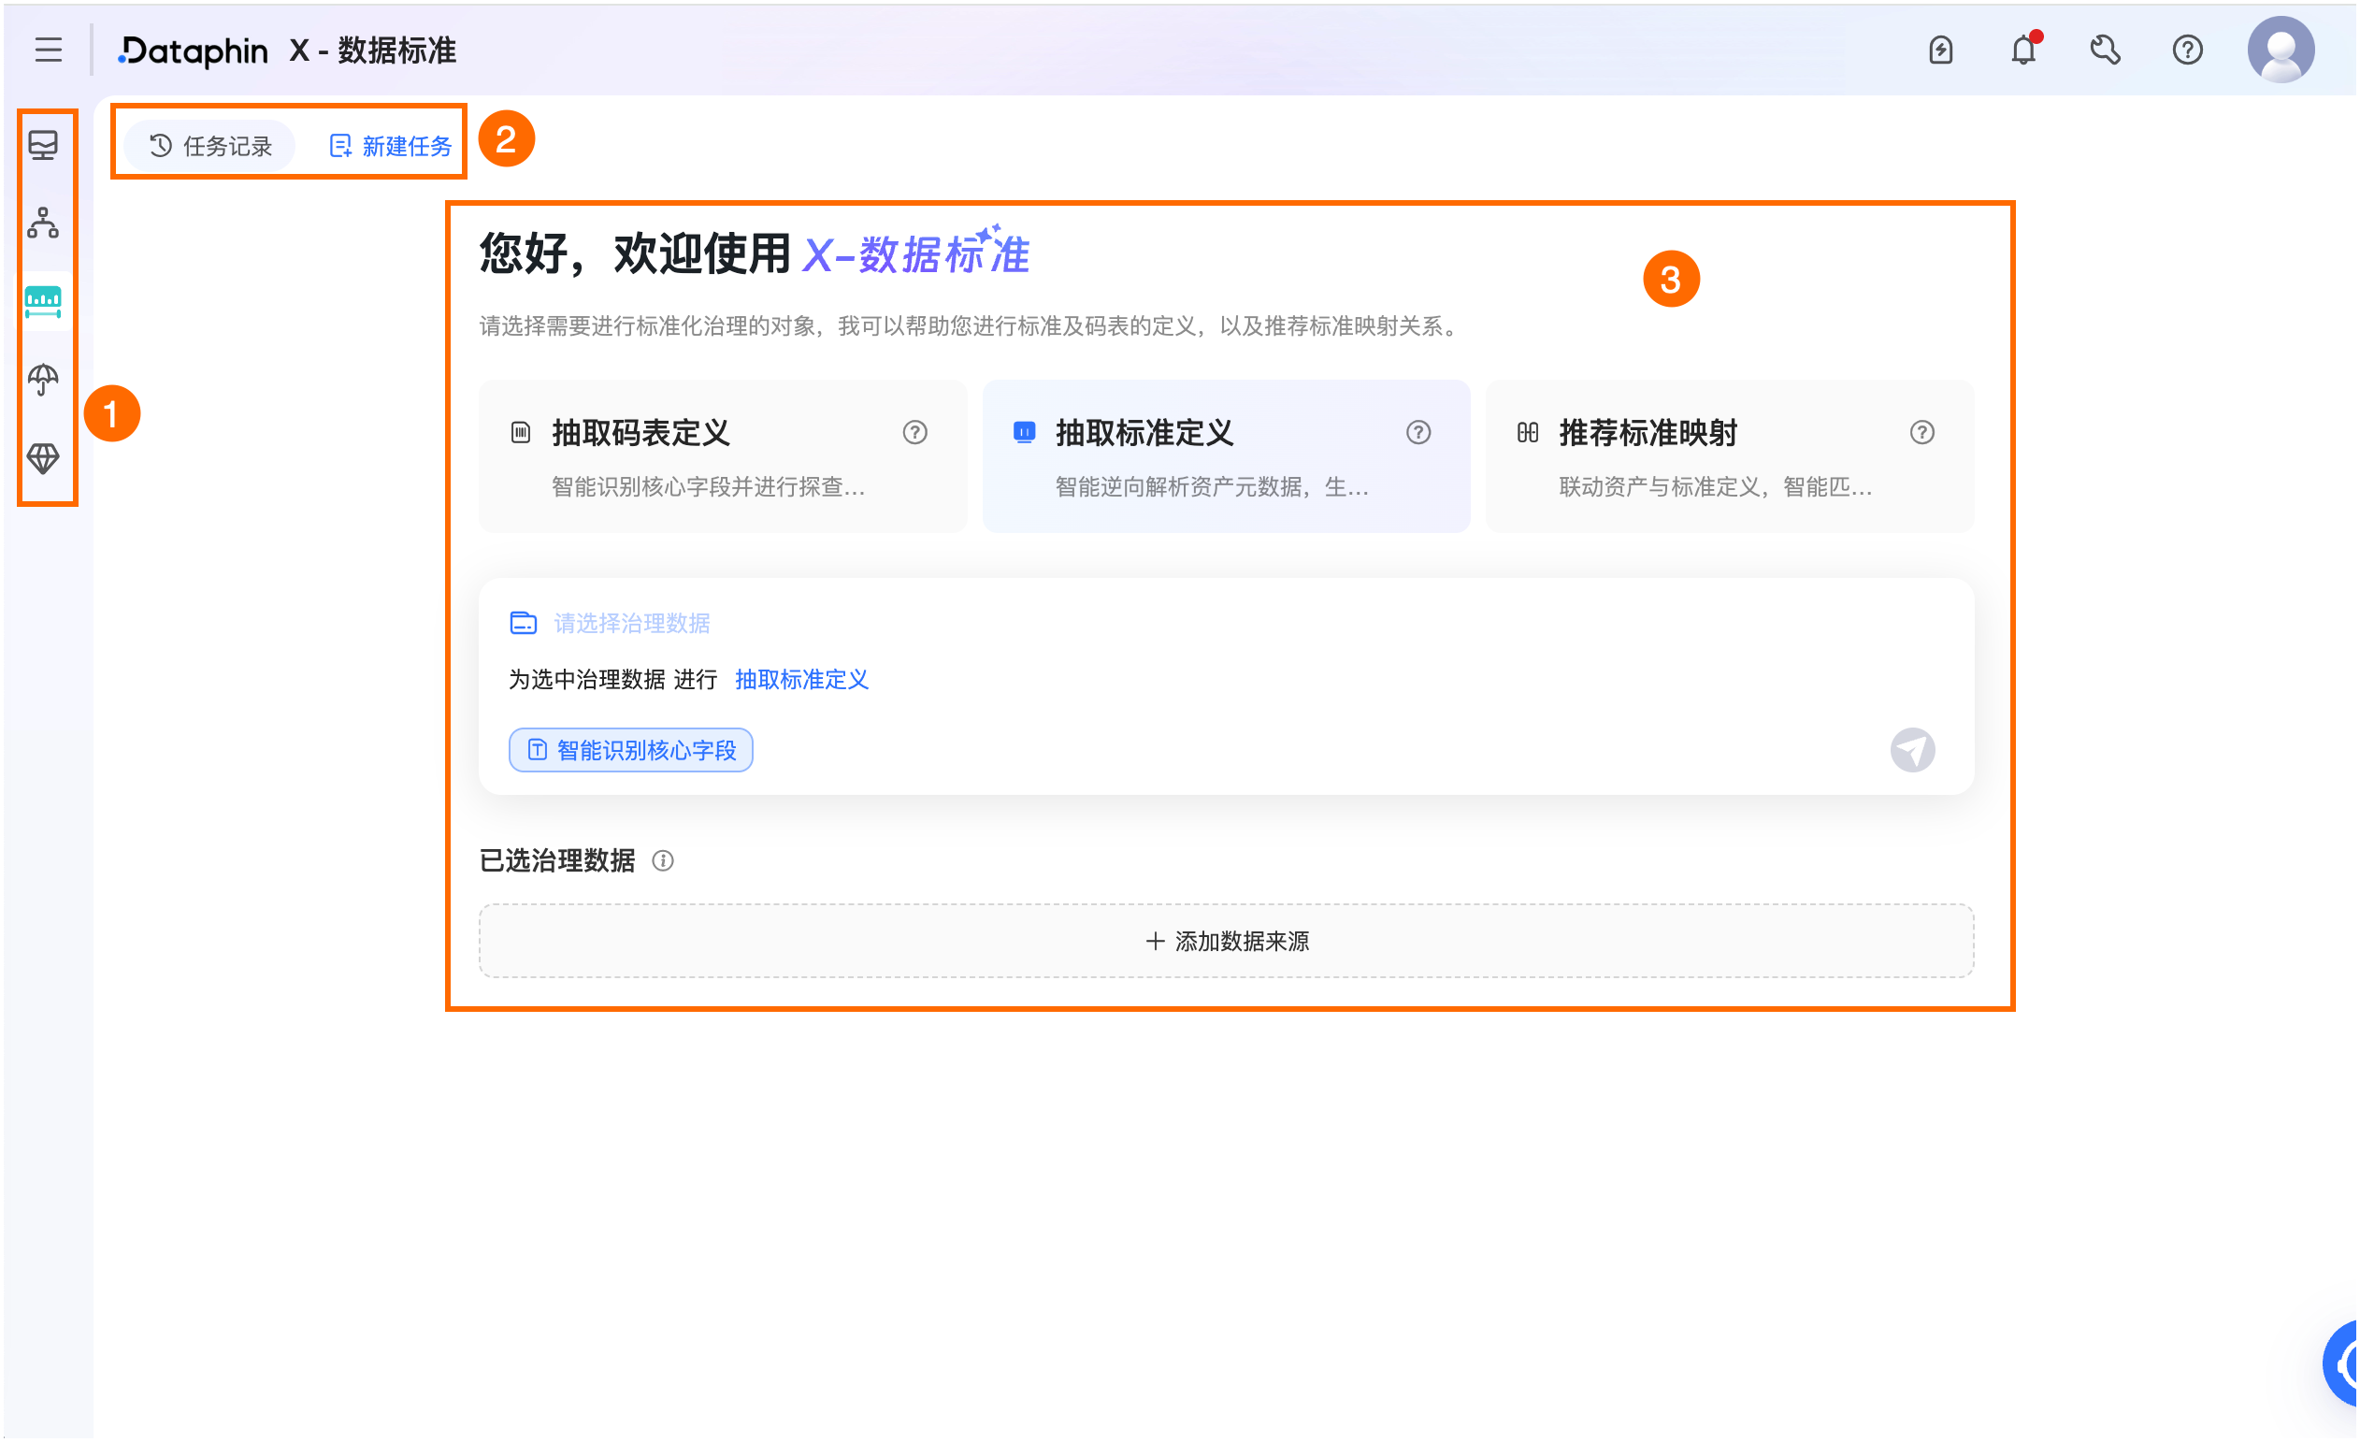The width and height of the screenshot is (2360, 1442).
Task: Open the help question mark icon
Action: click(x=2188, y=50)
